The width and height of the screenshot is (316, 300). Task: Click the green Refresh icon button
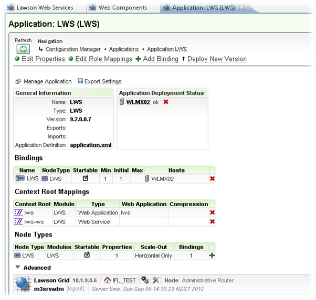tap(23, 49)
